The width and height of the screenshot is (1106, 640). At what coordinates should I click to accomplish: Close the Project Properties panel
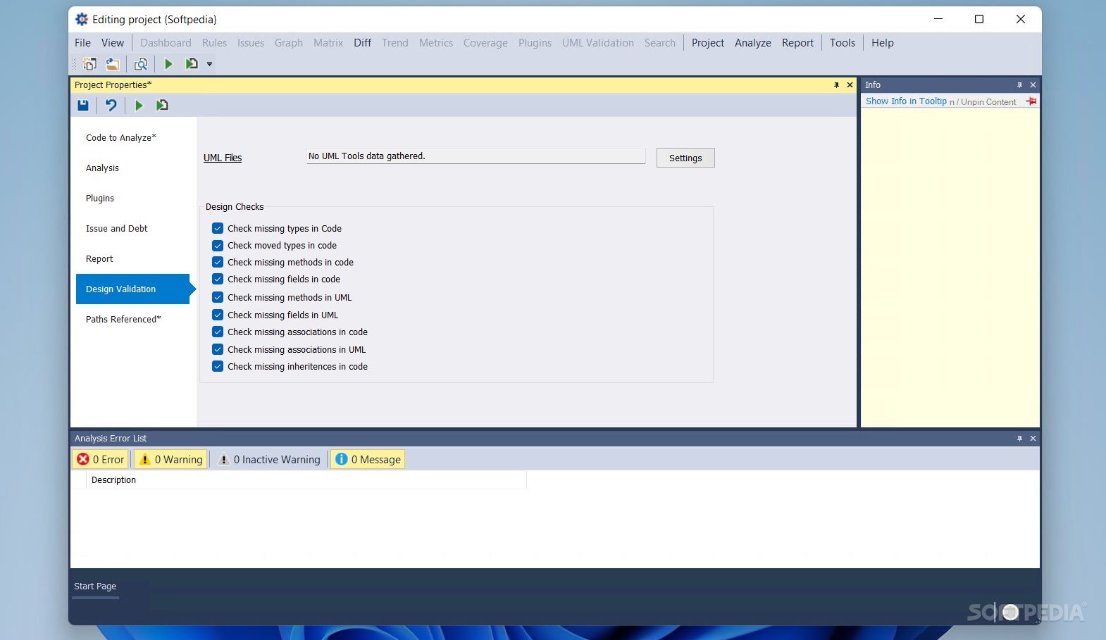click(x=850, y=84)
